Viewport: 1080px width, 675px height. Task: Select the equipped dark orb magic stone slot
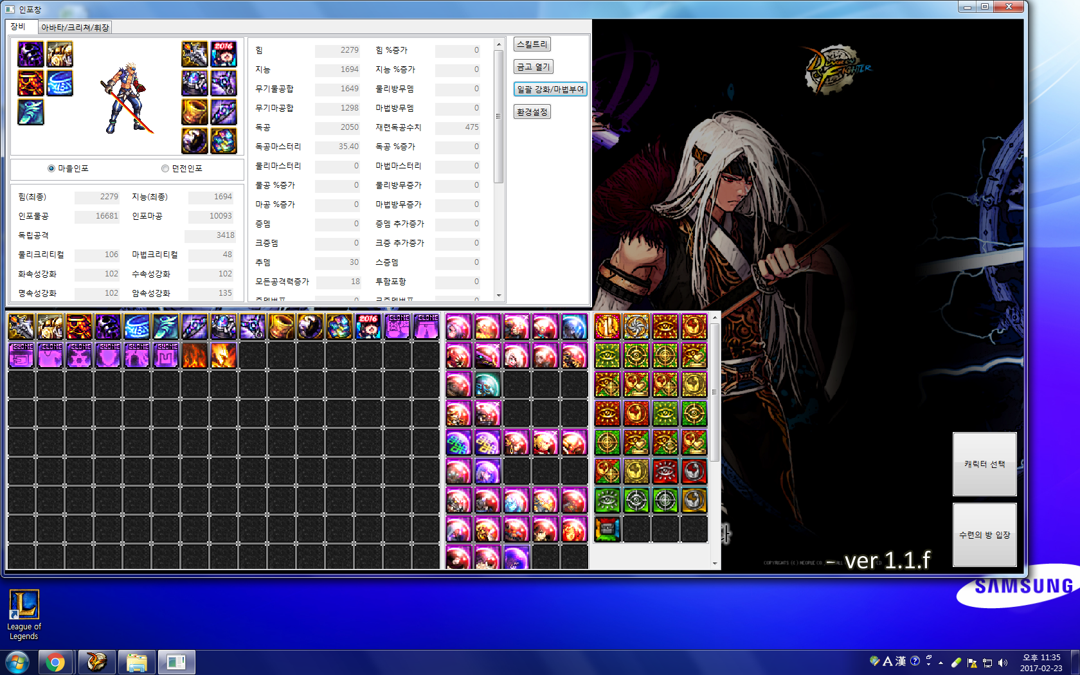click(x=195, y=141)
